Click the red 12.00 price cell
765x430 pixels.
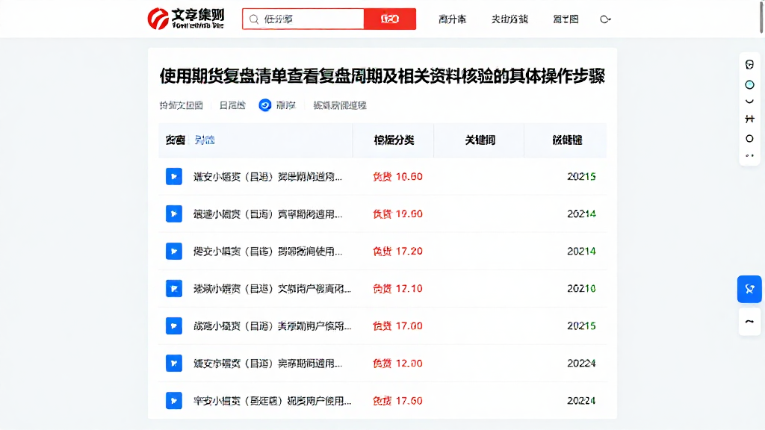pos(397,364)
